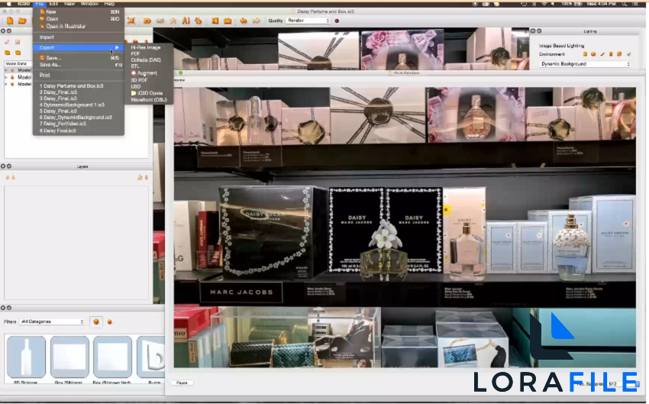Click the star icon in Layers panel
The height and width of the screenshot is (404, 649).
coord(140,178)
